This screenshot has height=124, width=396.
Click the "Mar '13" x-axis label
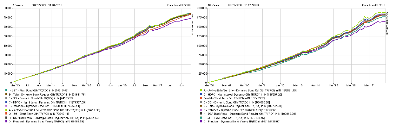(15, 85)
